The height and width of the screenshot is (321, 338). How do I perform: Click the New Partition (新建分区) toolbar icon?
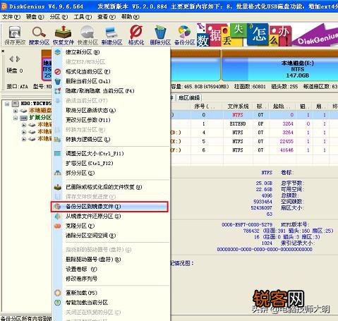coord(111,35)
